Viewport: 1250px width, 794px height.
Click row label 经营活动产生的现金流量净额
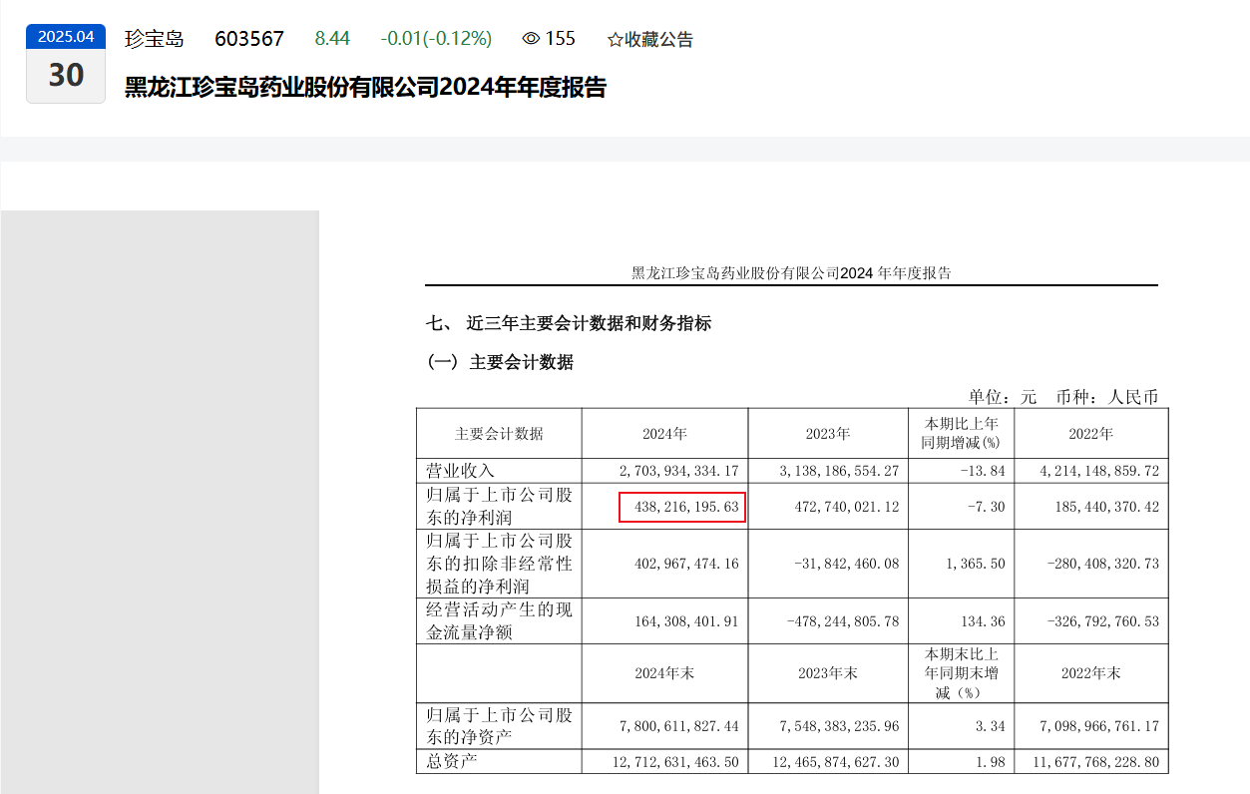tap(499, 620)
